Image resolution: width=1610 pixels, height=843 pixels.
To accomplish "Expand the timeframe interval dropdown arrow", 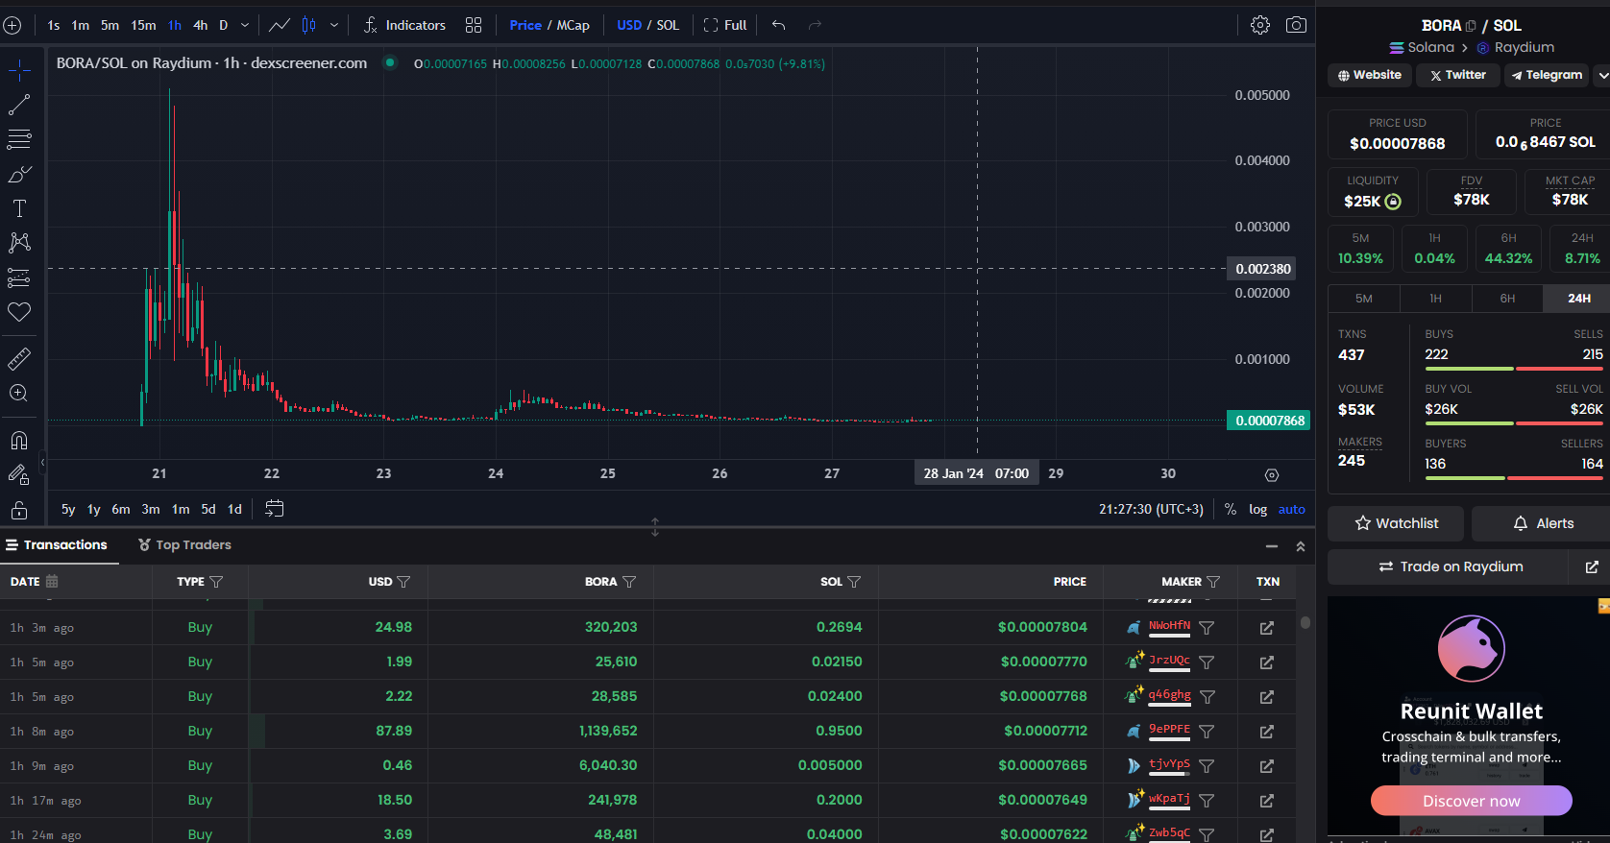I will point(245,26).
